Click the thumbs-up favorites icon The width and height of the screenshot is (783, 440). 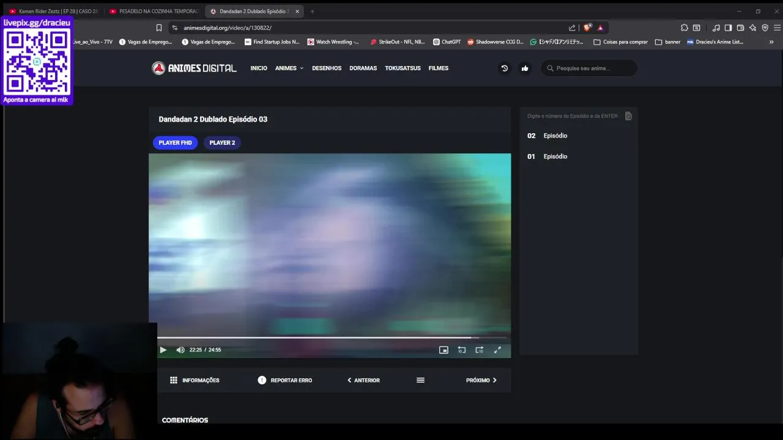pyautogui.click(x=525, y=68)
